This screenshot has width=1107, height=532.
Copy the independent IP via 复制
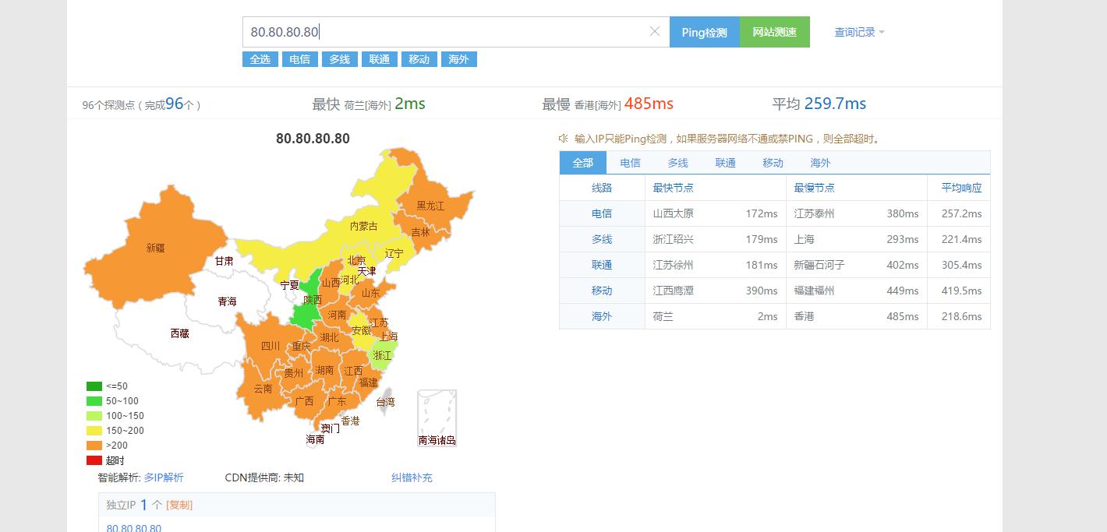pos(179,505)
